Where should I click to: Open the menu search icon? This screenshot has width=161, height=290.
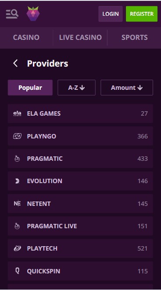point(12,14)
